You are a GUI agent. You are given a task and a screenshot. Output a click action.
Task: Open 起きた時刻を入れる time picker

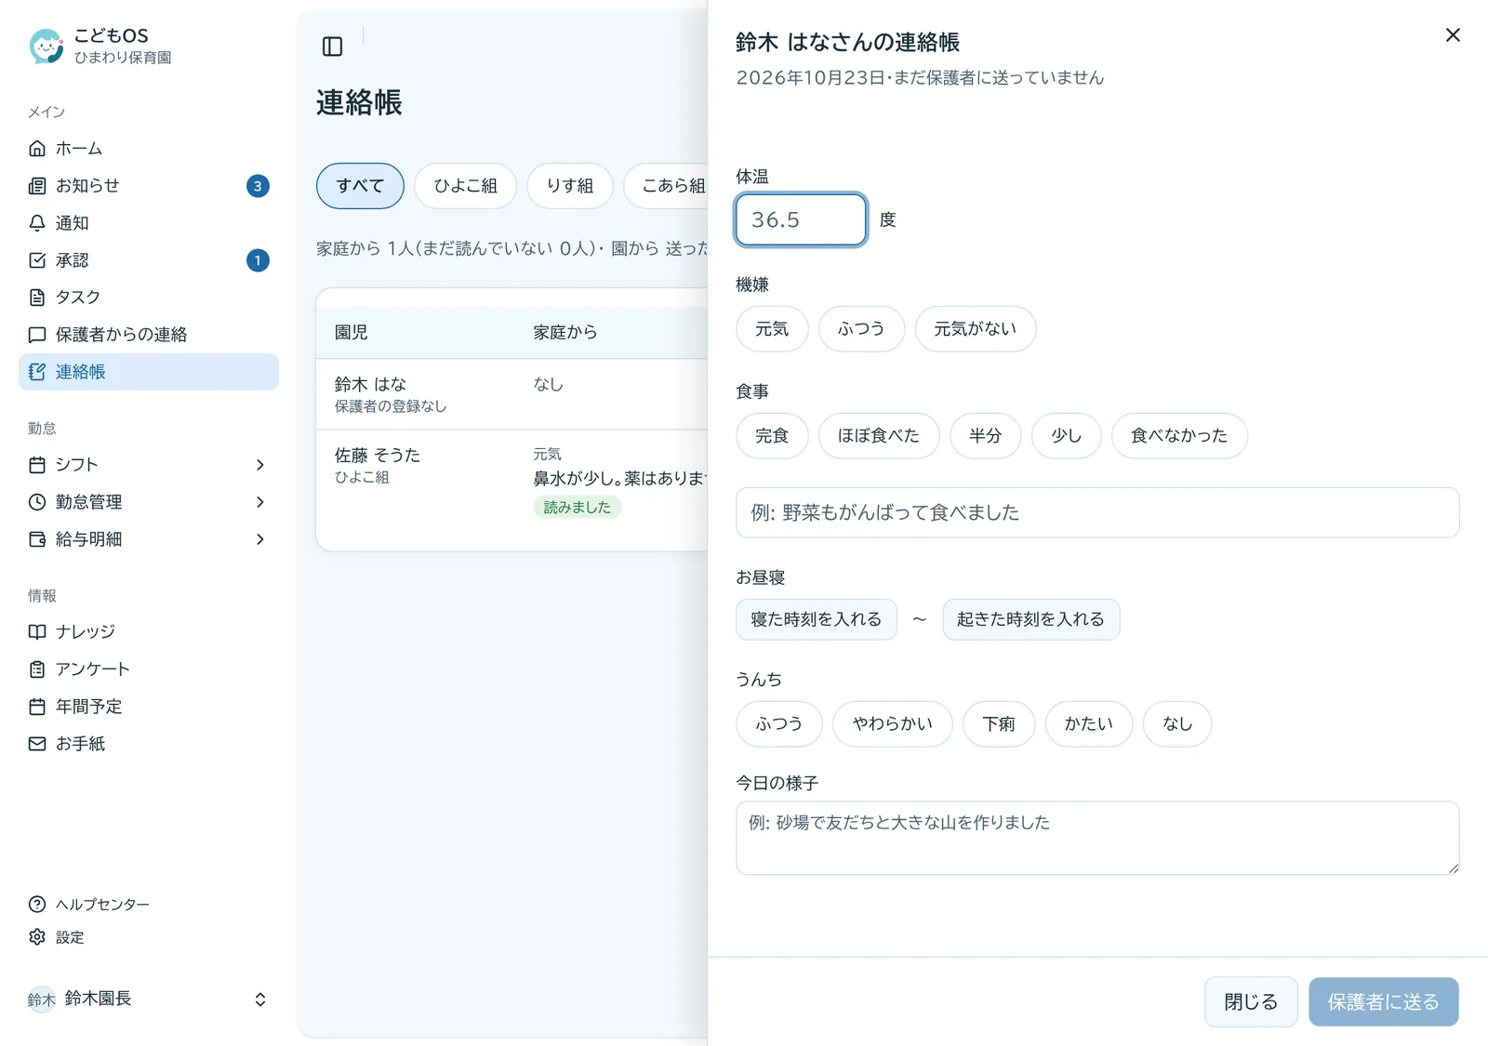tap(1030, 619)
